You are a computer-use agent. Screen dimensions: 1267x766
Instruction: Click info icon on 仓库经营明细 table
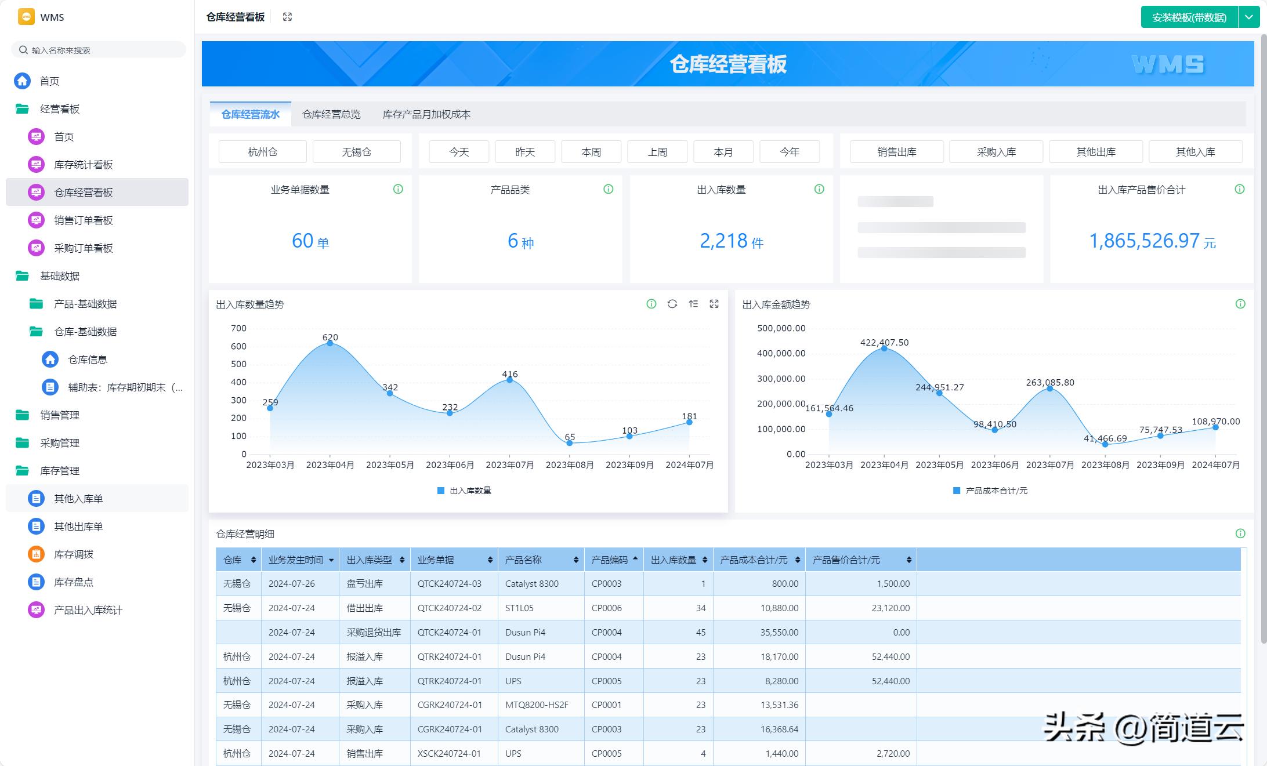coord(1240,533)
